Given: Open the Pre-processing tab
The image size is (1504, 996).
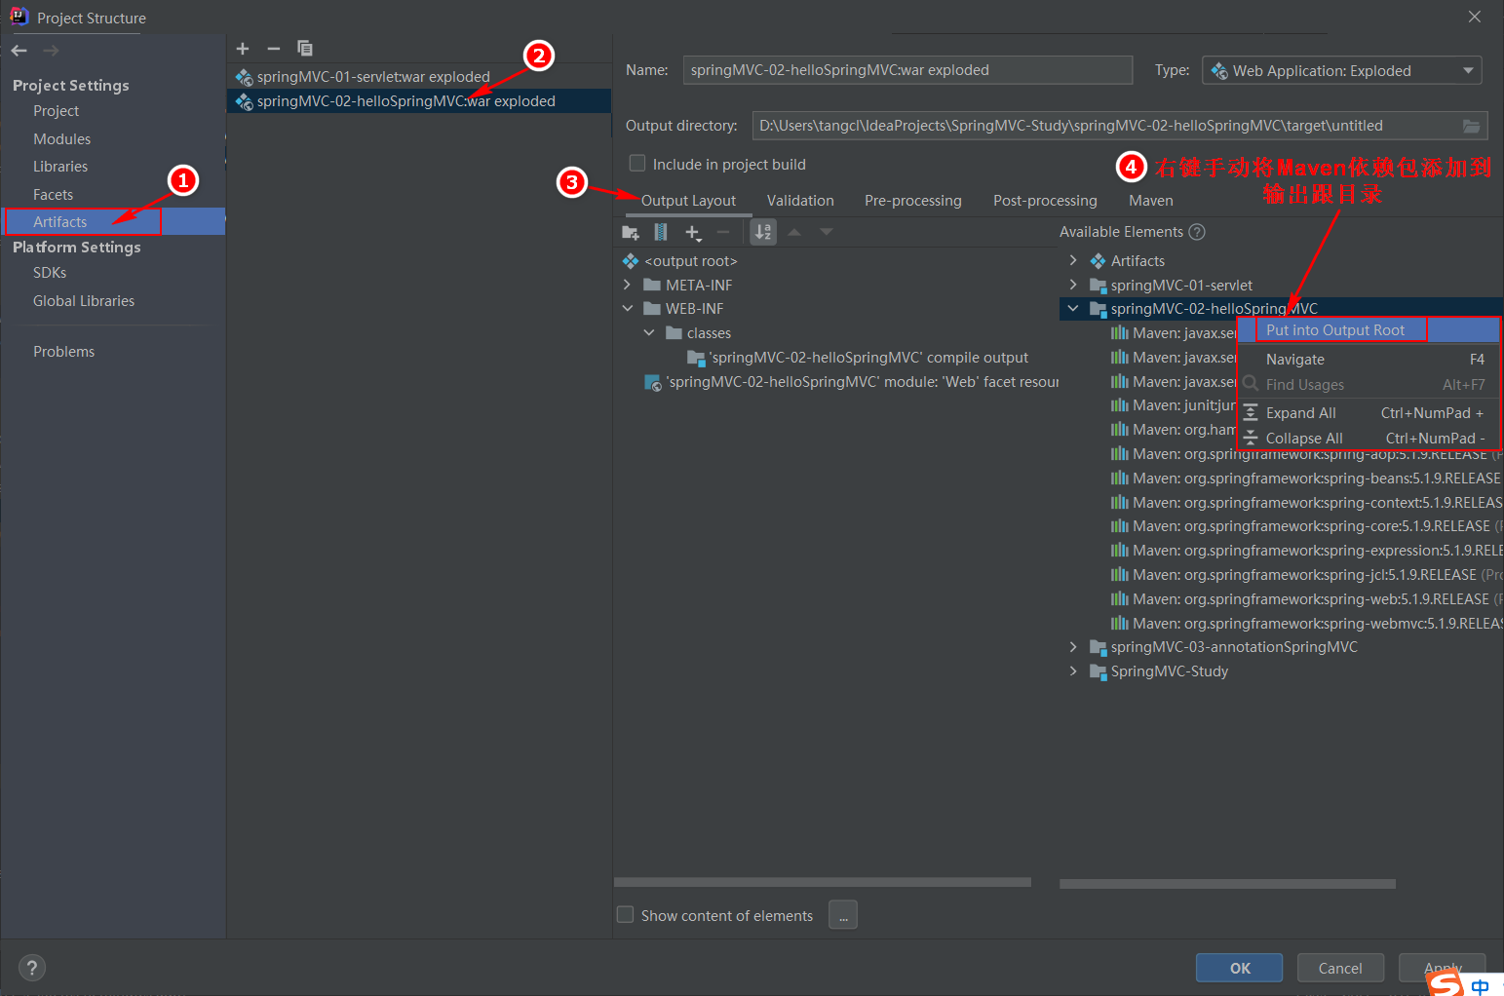Looking at the screenshot, I should [913, 201].
